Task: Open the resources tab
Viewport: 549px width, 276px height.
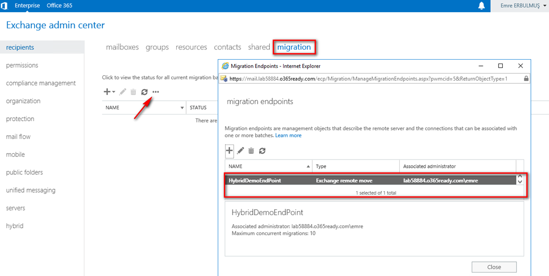Action: (191, 47)
